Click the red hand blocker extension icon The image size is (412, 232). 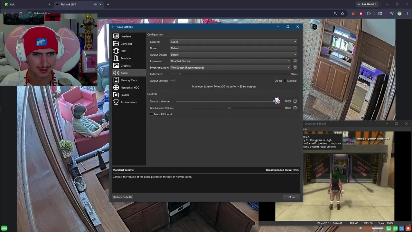[x=361, y=14]
